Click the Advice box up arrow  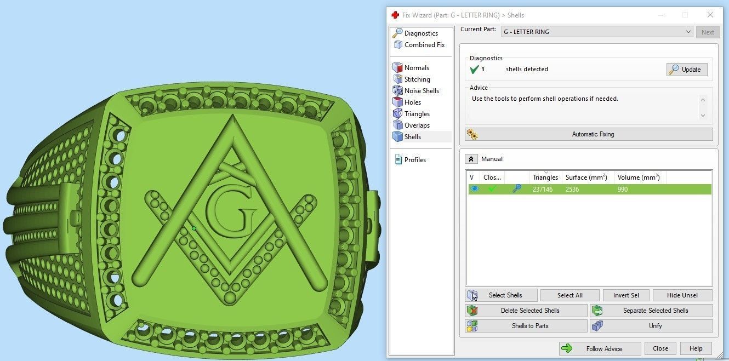coord(703,100)
